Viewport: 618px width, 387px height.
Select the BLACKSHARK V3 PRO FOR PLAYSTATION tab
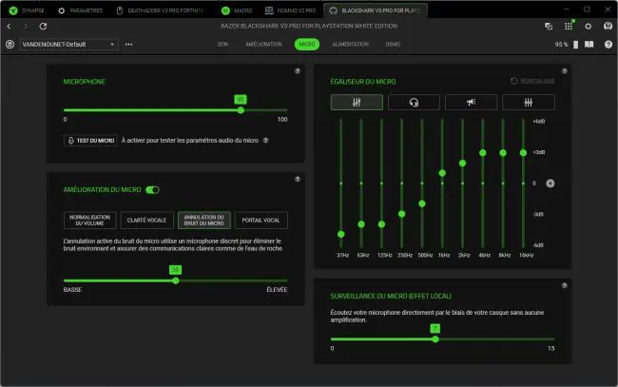click(376, 10)
